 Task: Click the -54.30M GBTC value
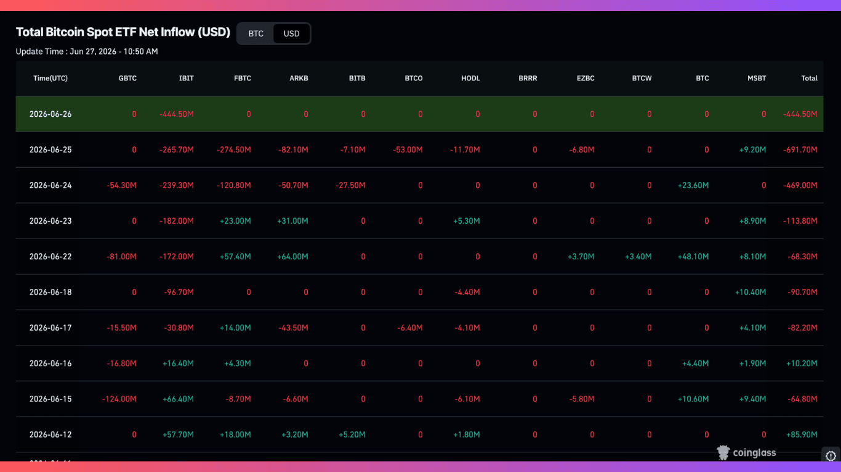pyautogui.click(x=121, y=185)
